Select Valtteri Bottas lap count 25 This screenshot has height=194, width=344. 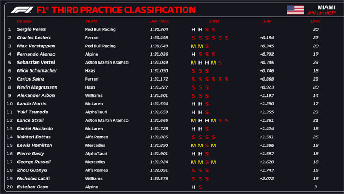point(316,137)
